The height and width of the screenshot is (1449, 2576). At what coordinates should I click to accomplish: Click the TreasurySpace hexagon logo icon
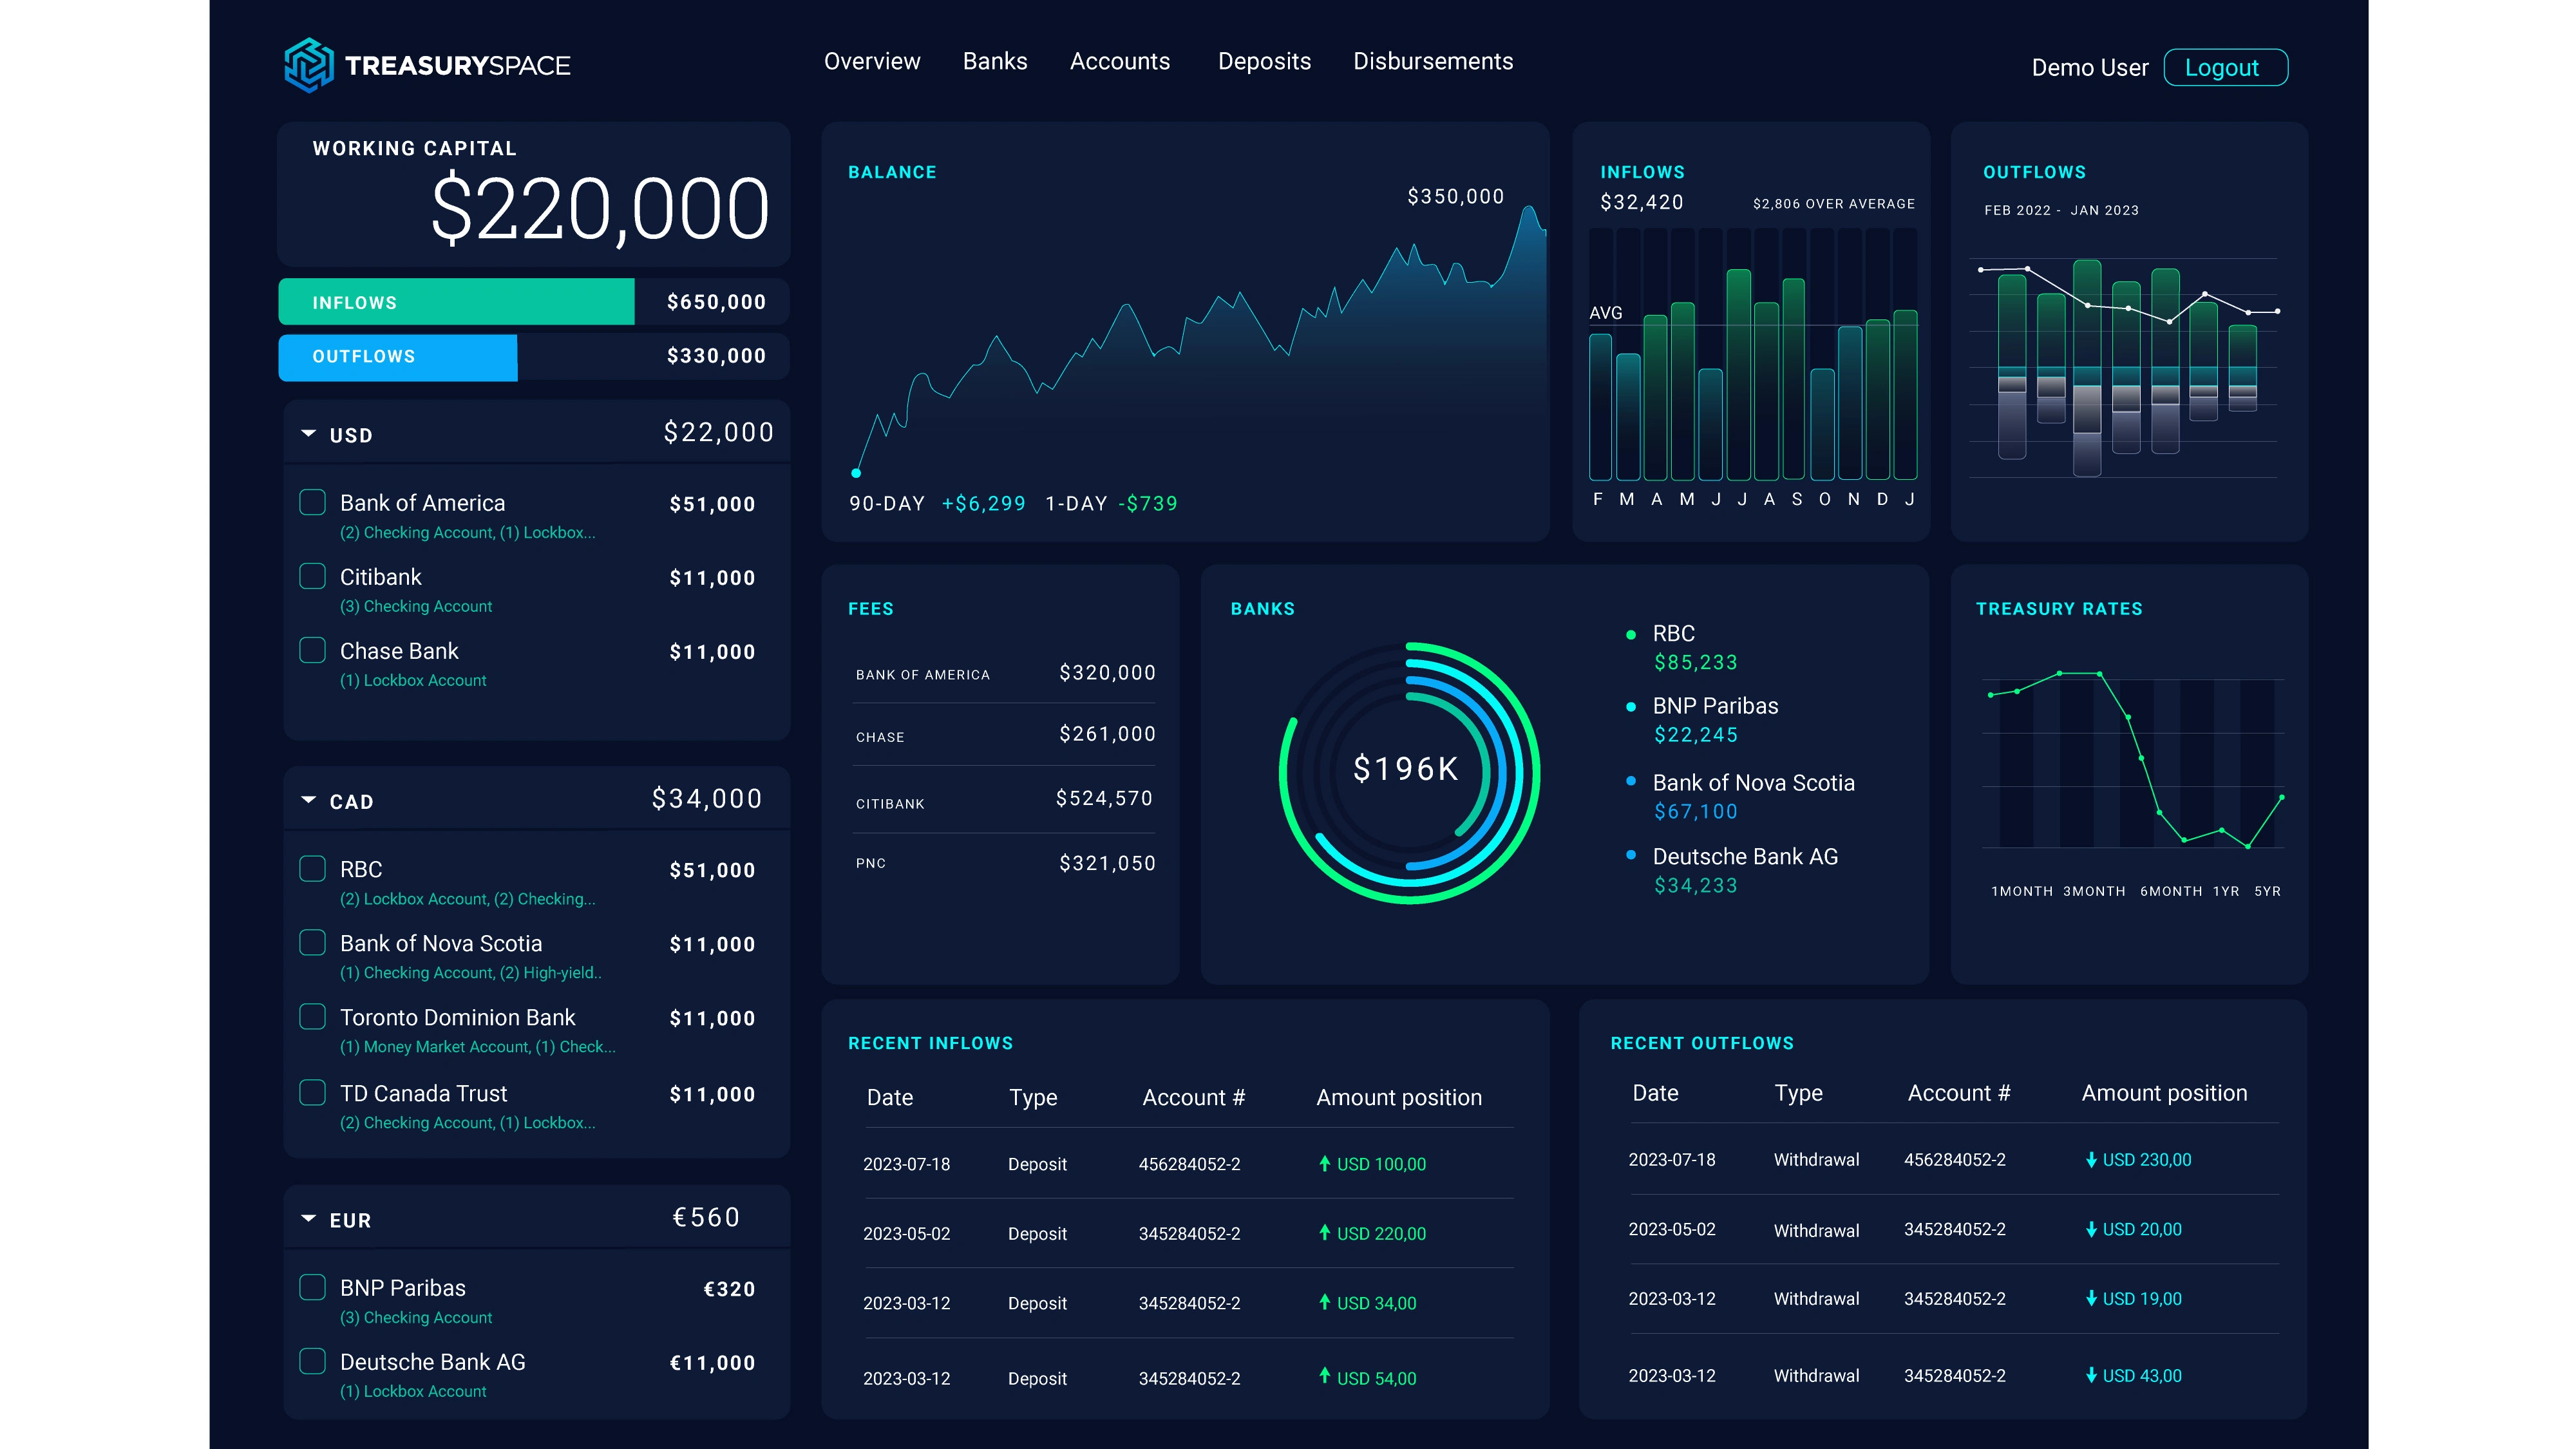click(308, 65)
